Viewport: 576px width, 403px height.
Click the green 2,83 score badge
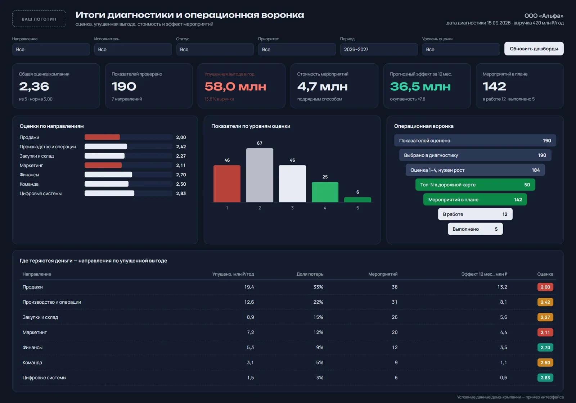[x=545, y=377]
